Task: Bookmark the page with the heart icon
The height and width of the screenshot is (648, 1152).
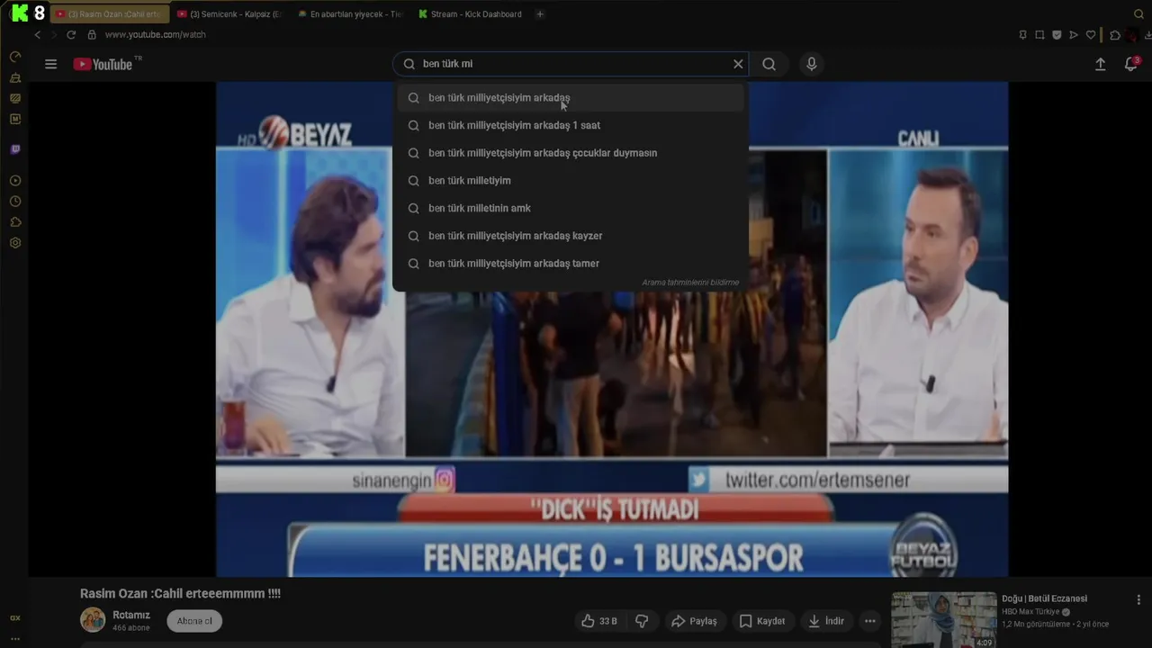Action: pos(1091,35)
